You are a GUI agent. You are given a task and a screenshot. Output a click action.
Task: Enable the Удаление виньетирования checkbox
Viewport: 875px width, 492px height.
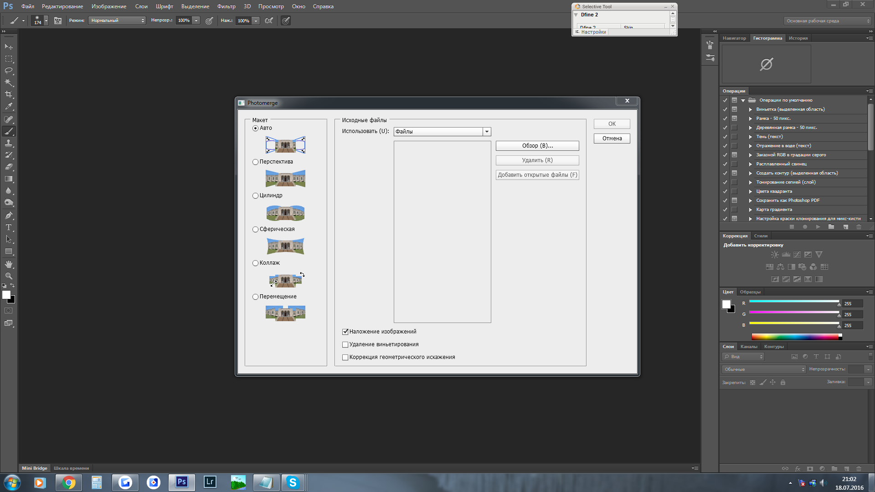tap(345, 344)
